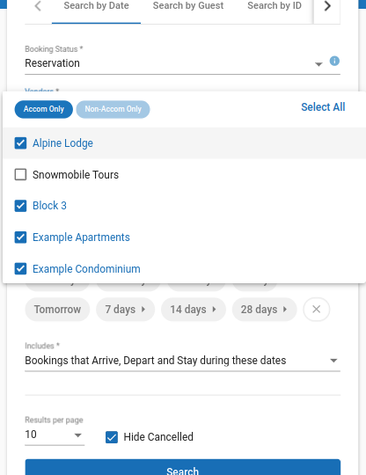Click the Booking Status info icon

[334, 61]
